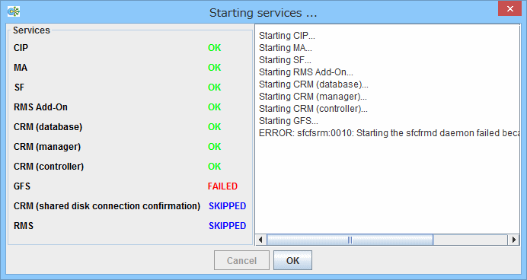Click the empty scrollbar track right of thumb

pos(470,240)
